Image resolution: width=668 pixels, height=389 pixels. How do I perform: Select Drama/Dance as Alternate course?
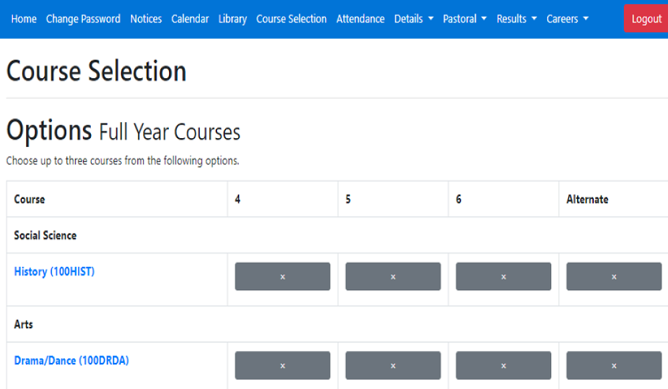pyautogui.click(x=614, y=366)
